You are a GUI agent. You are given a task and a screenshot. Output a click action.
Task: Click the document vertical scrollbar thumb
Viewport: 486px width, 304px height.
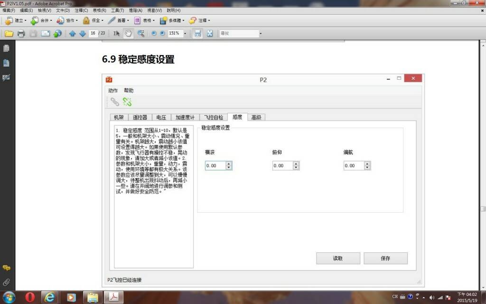click(483, 209)
